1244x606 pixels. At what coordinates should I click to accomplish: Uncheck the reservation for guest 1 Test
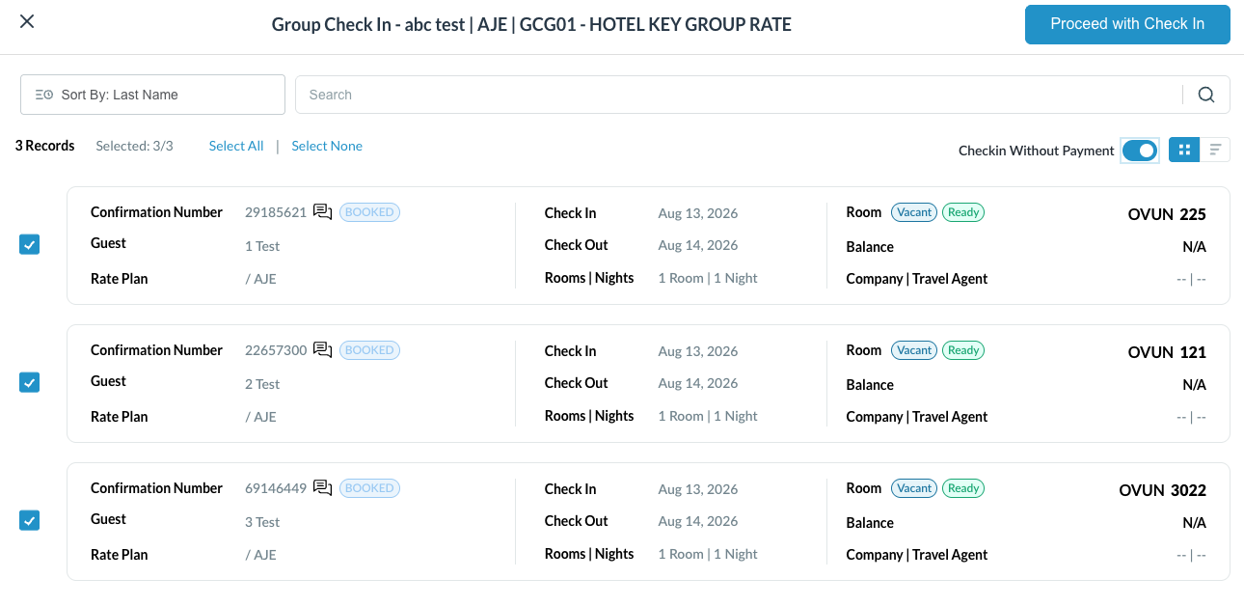pos(30,245)
